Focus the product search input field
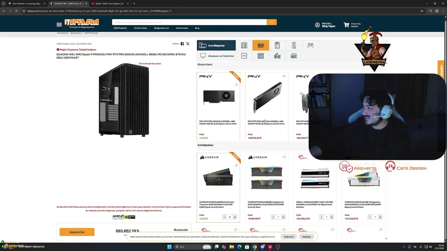This screenshot has width=447, height=251. point(189,22)
